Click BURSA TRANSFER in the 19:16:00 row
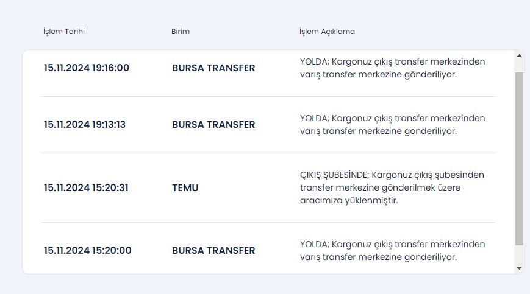 [x=213, y=68]
